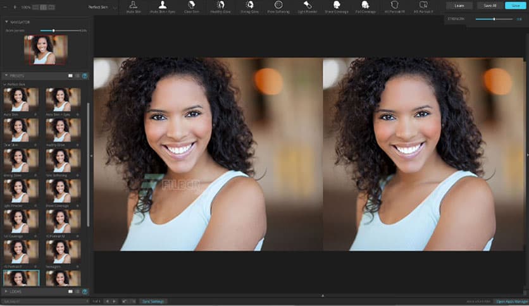Apply Light Powder from the top toolbar

[308, 6]
